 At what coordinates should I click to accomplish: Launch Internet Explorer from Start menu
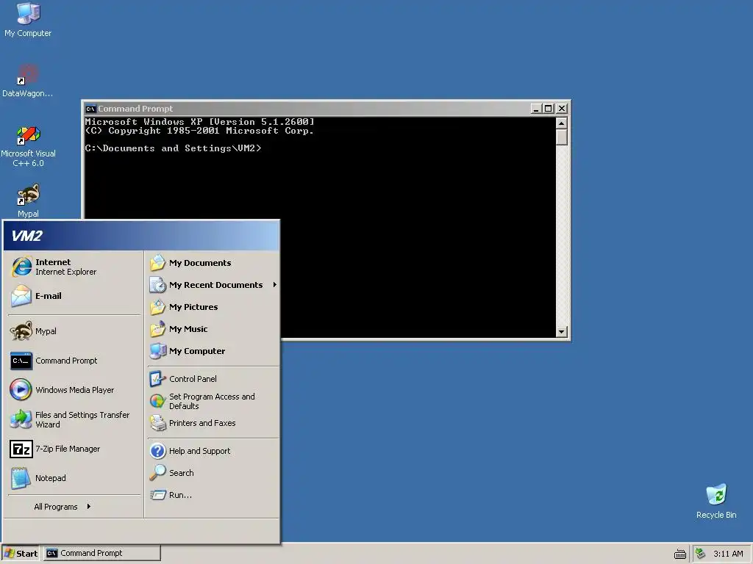pyautogui.click(x=74, y=267)
